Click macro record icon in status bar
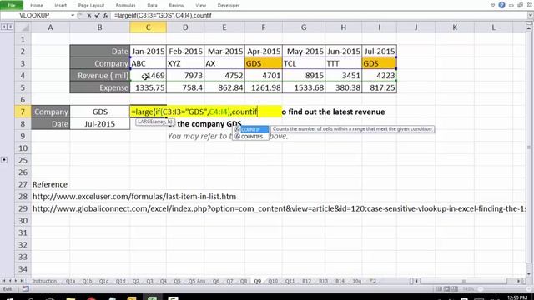The image size is (534, 300). pos(26,289)
